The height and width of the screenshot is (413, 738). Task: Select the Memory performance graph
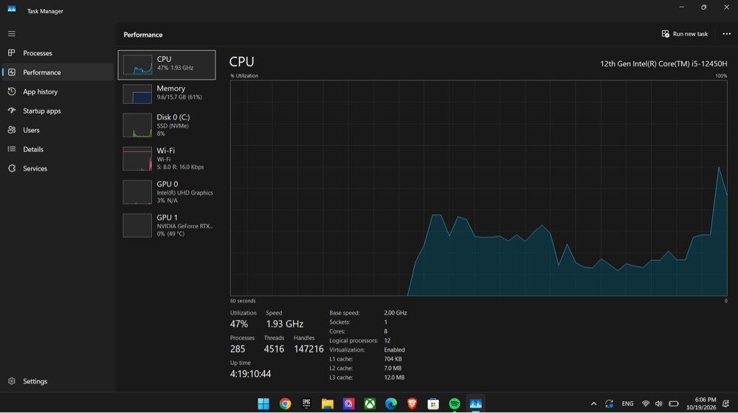pos(167,94)
